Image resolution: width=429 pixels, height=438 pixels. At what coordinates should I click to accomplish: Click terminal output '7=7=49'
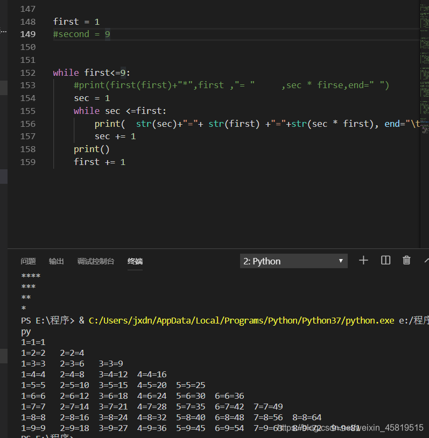point(268,407)
